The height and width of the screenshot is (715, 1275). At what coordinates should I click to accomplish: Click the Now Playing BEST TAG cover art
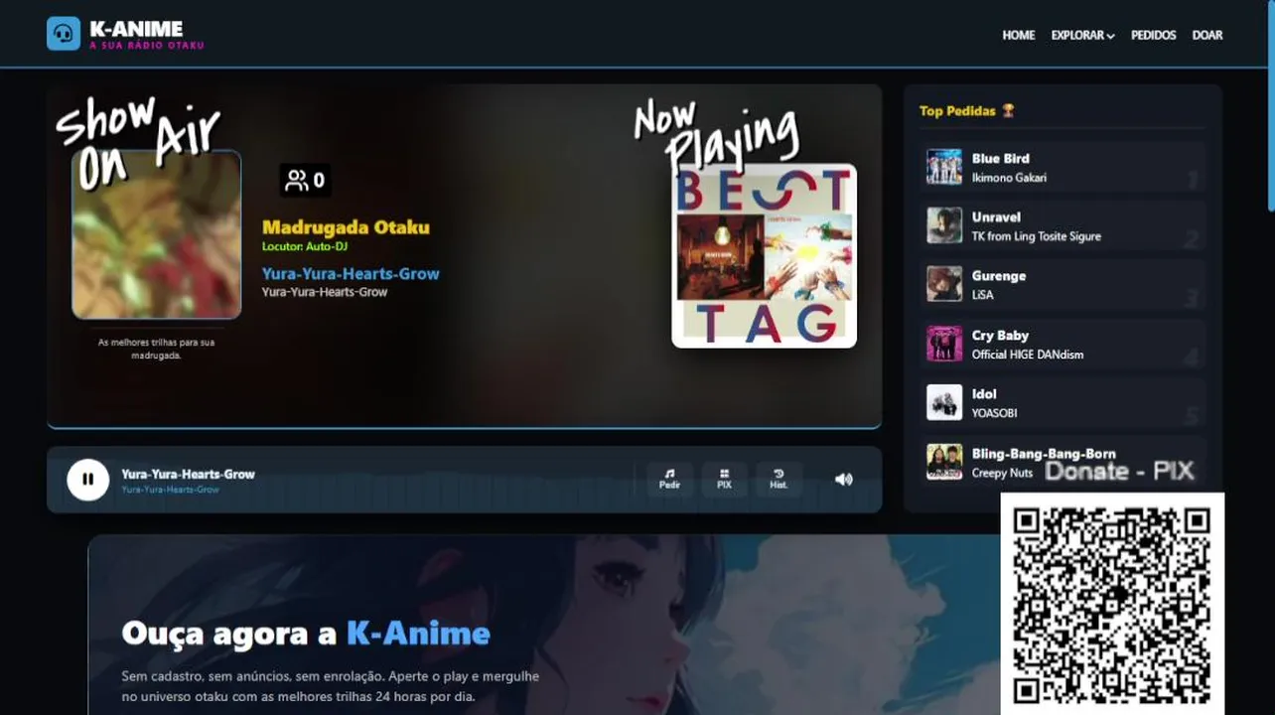pos(764,256)
